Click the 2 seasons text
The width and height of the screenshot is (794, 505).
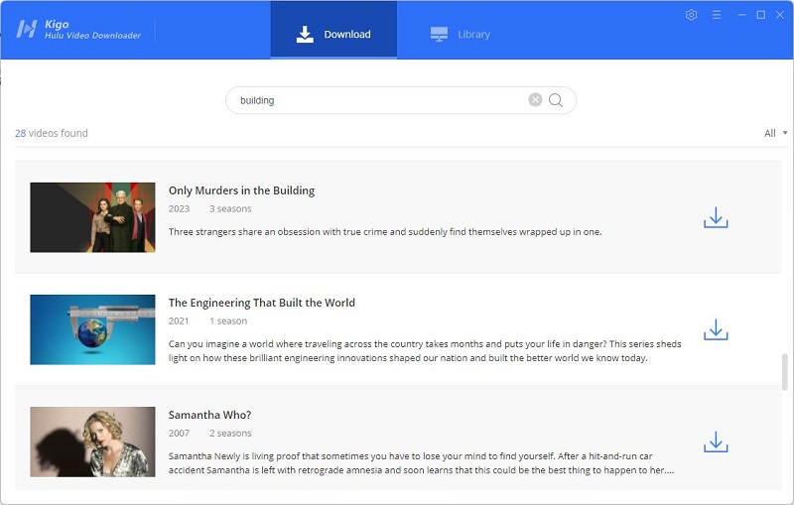(230, 434)
